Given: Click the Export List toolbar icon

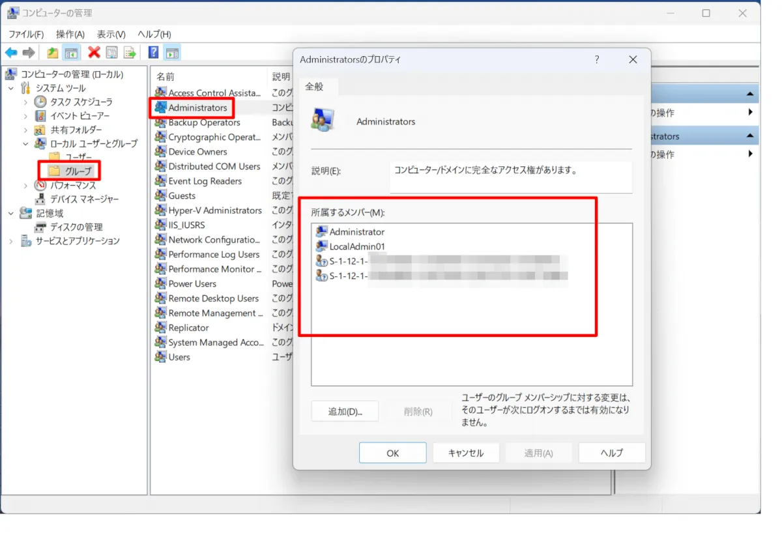Looking at the screenshot, I should 130,53.
